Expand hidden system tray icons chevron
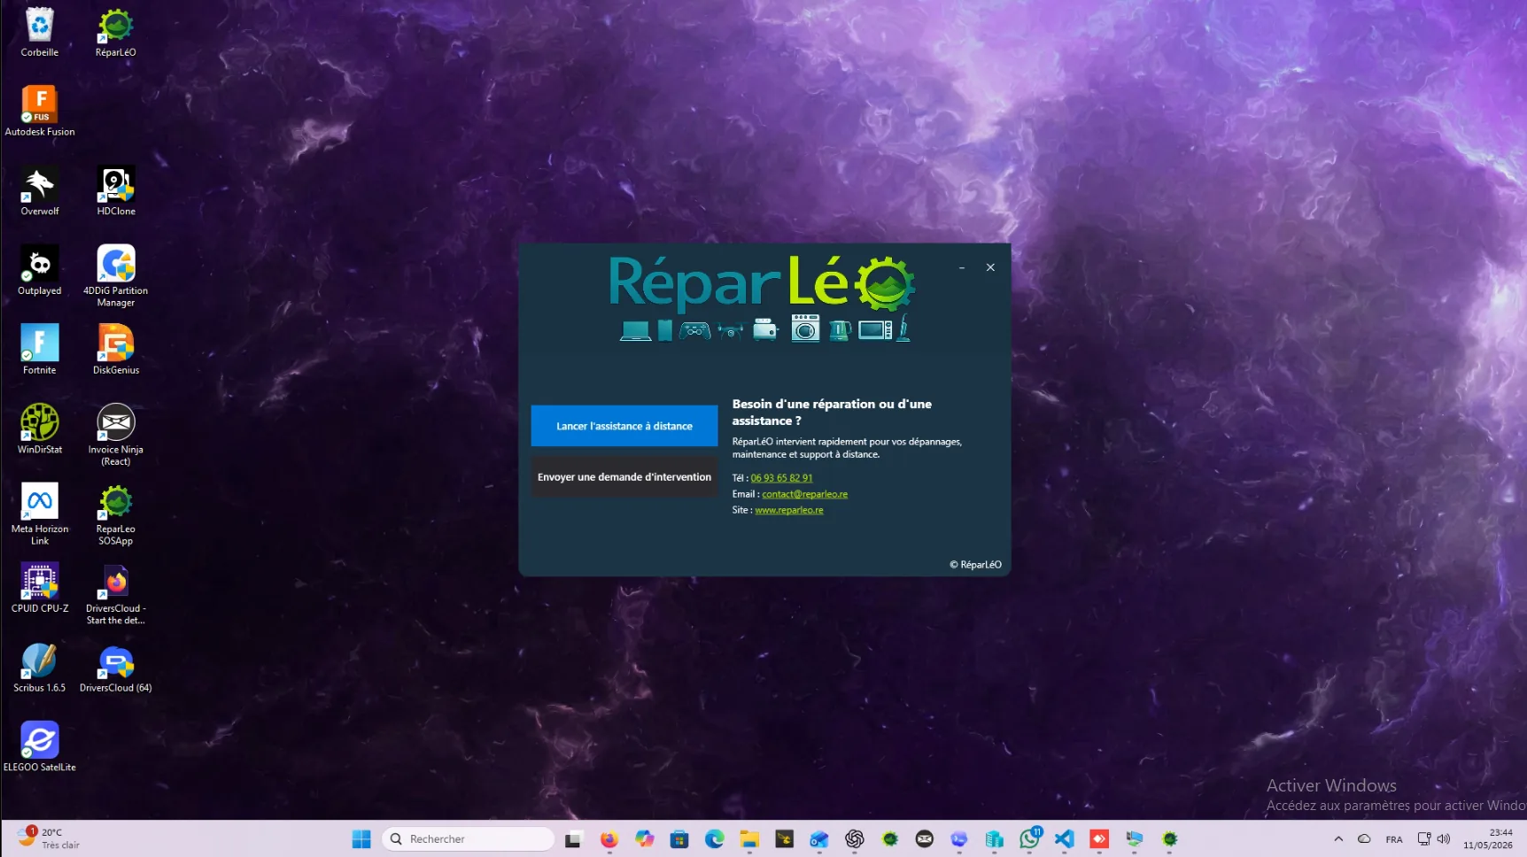Image resolution: width=1527 pixels, height=857 pixels. click(1338, 839)
